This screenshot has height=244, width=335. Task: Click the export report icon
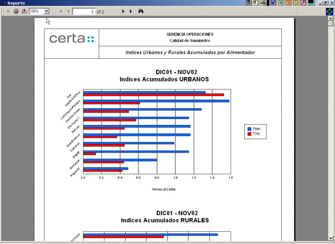pyautogui.click(x=24, y=11)
